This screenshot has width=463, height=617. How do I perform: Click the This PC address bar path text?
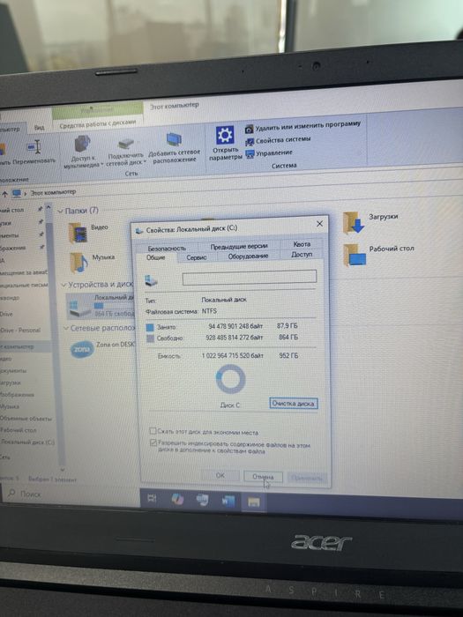53,192
